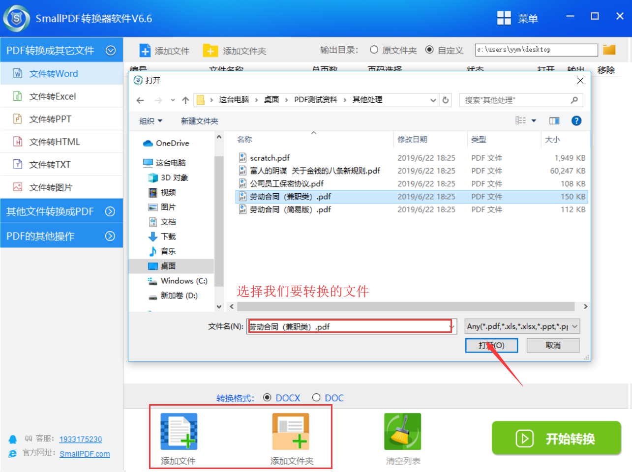Go forward with dialog's right arrow
The width and height of the screenshot is (632, 472).
[x=158, y=100]
